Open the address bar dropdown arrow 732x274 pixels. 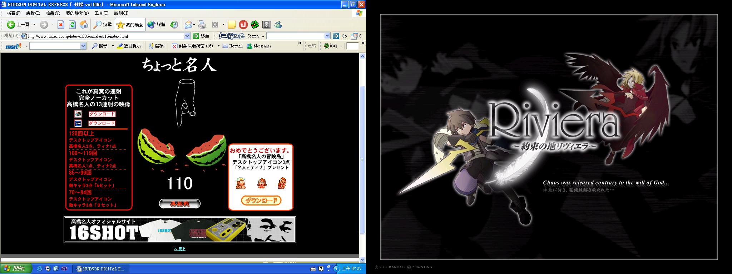187,36
